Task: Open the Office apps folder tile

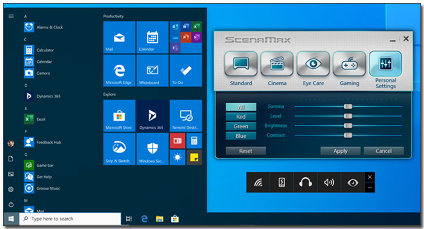Action: (x=186, y=37)
